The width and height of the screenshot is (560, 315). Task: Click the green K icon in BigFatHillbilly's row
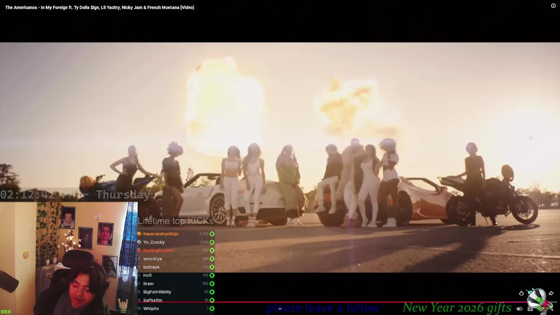tap(212, 292)
